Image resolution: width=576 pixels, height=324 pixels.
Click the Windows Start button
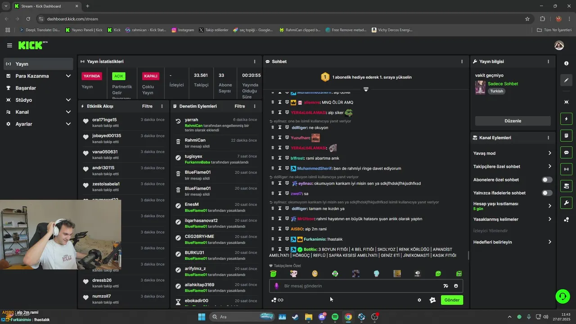pos(202,317)
